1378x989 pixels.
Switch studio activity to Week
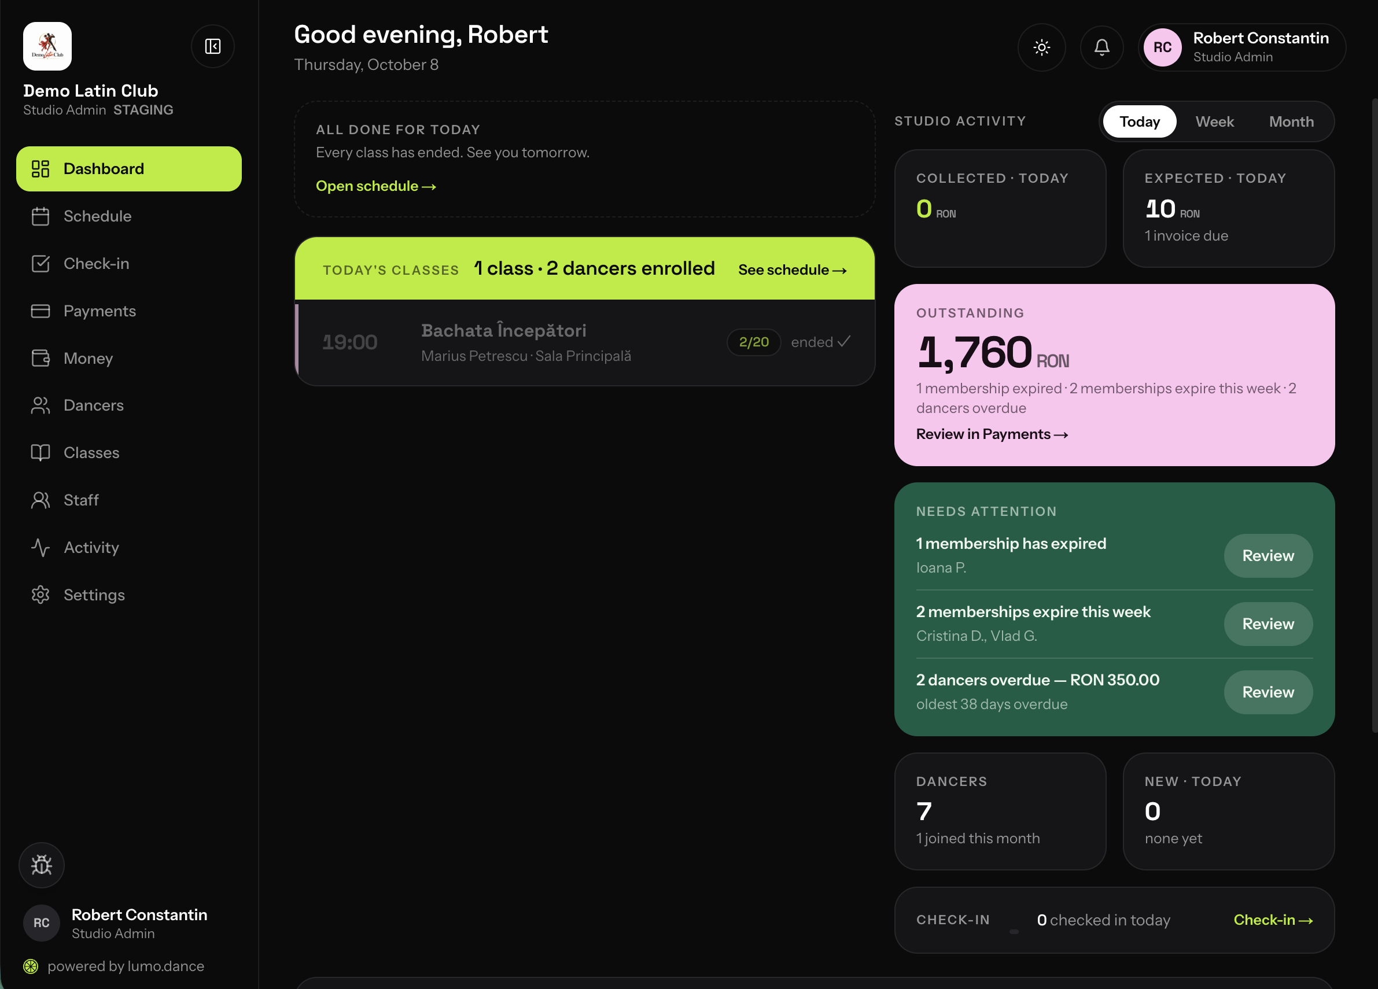(x=1214, y=121)
